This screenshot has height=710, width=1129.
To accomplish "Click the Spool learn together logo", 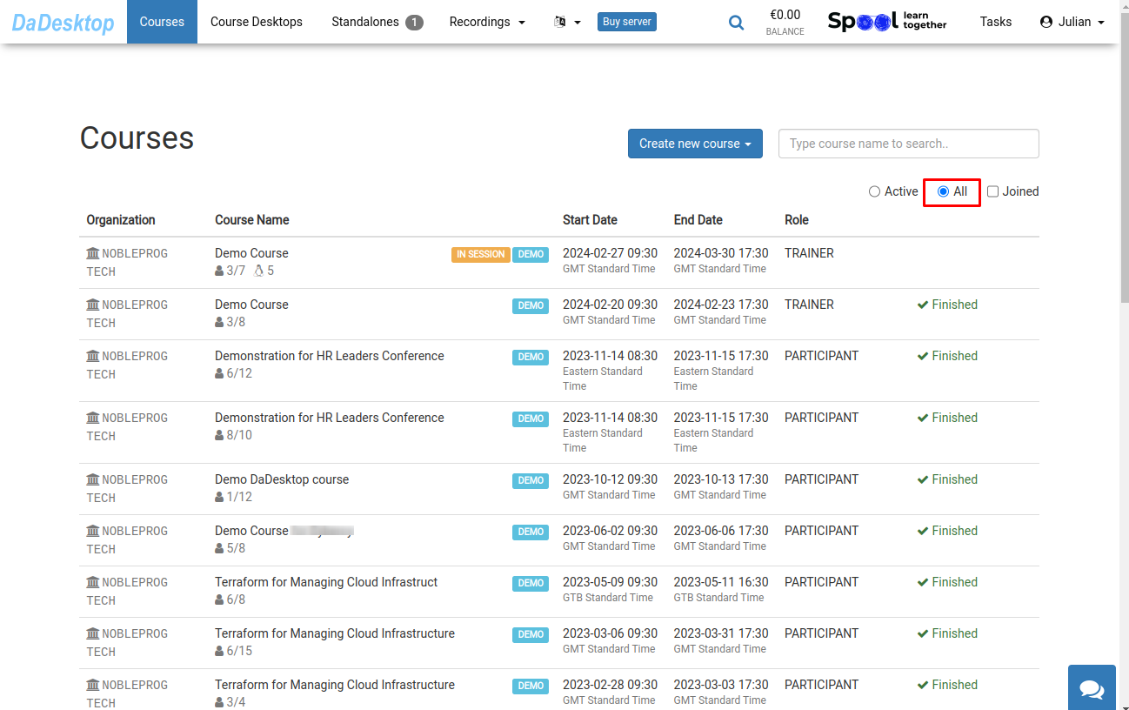I will pos(887,22).
